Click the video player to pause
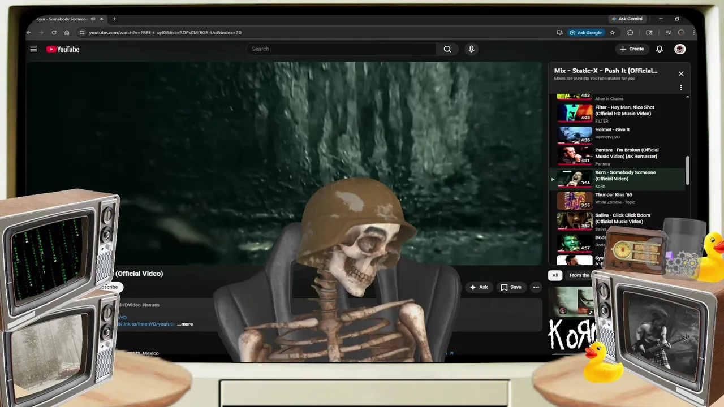This screenshot has height=407, width=724. pyautogui.click(x=284, y=163)
